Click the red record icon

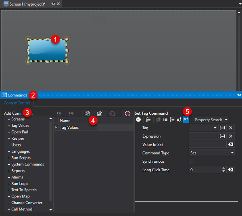127,114
